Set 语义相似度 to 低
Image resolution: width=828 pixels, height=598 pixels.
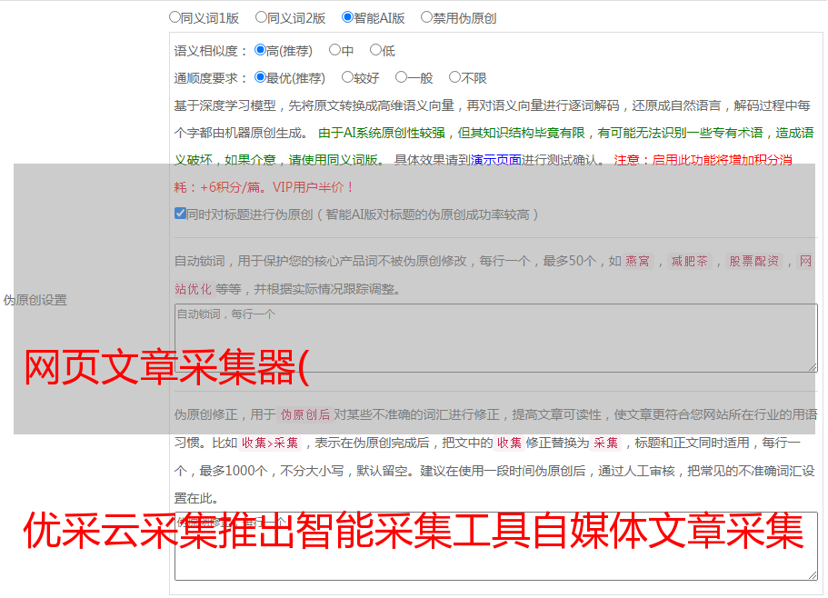click(375, 50)
